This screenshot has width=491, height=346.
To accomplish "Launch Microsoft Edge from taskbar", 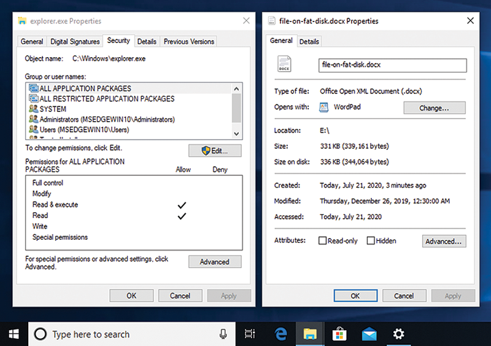I will [x=280, y=334].
